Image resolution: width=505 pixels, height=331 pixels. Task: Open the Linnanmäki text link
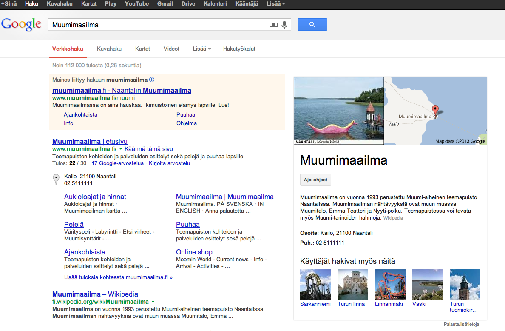389,304
